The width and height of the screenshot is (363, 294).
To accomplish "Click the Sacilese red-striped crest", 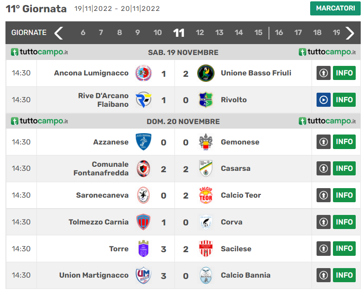I will (x=205, y=249).
